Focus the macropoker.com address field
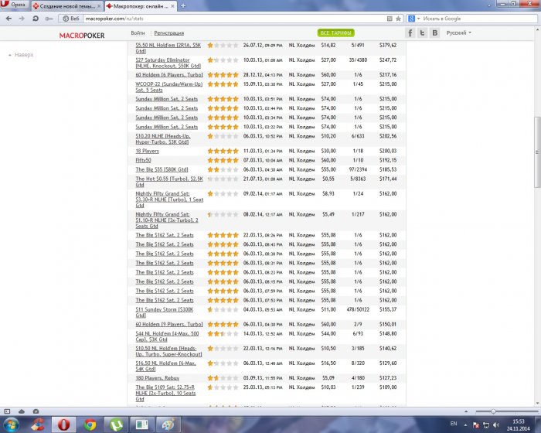 235,19
